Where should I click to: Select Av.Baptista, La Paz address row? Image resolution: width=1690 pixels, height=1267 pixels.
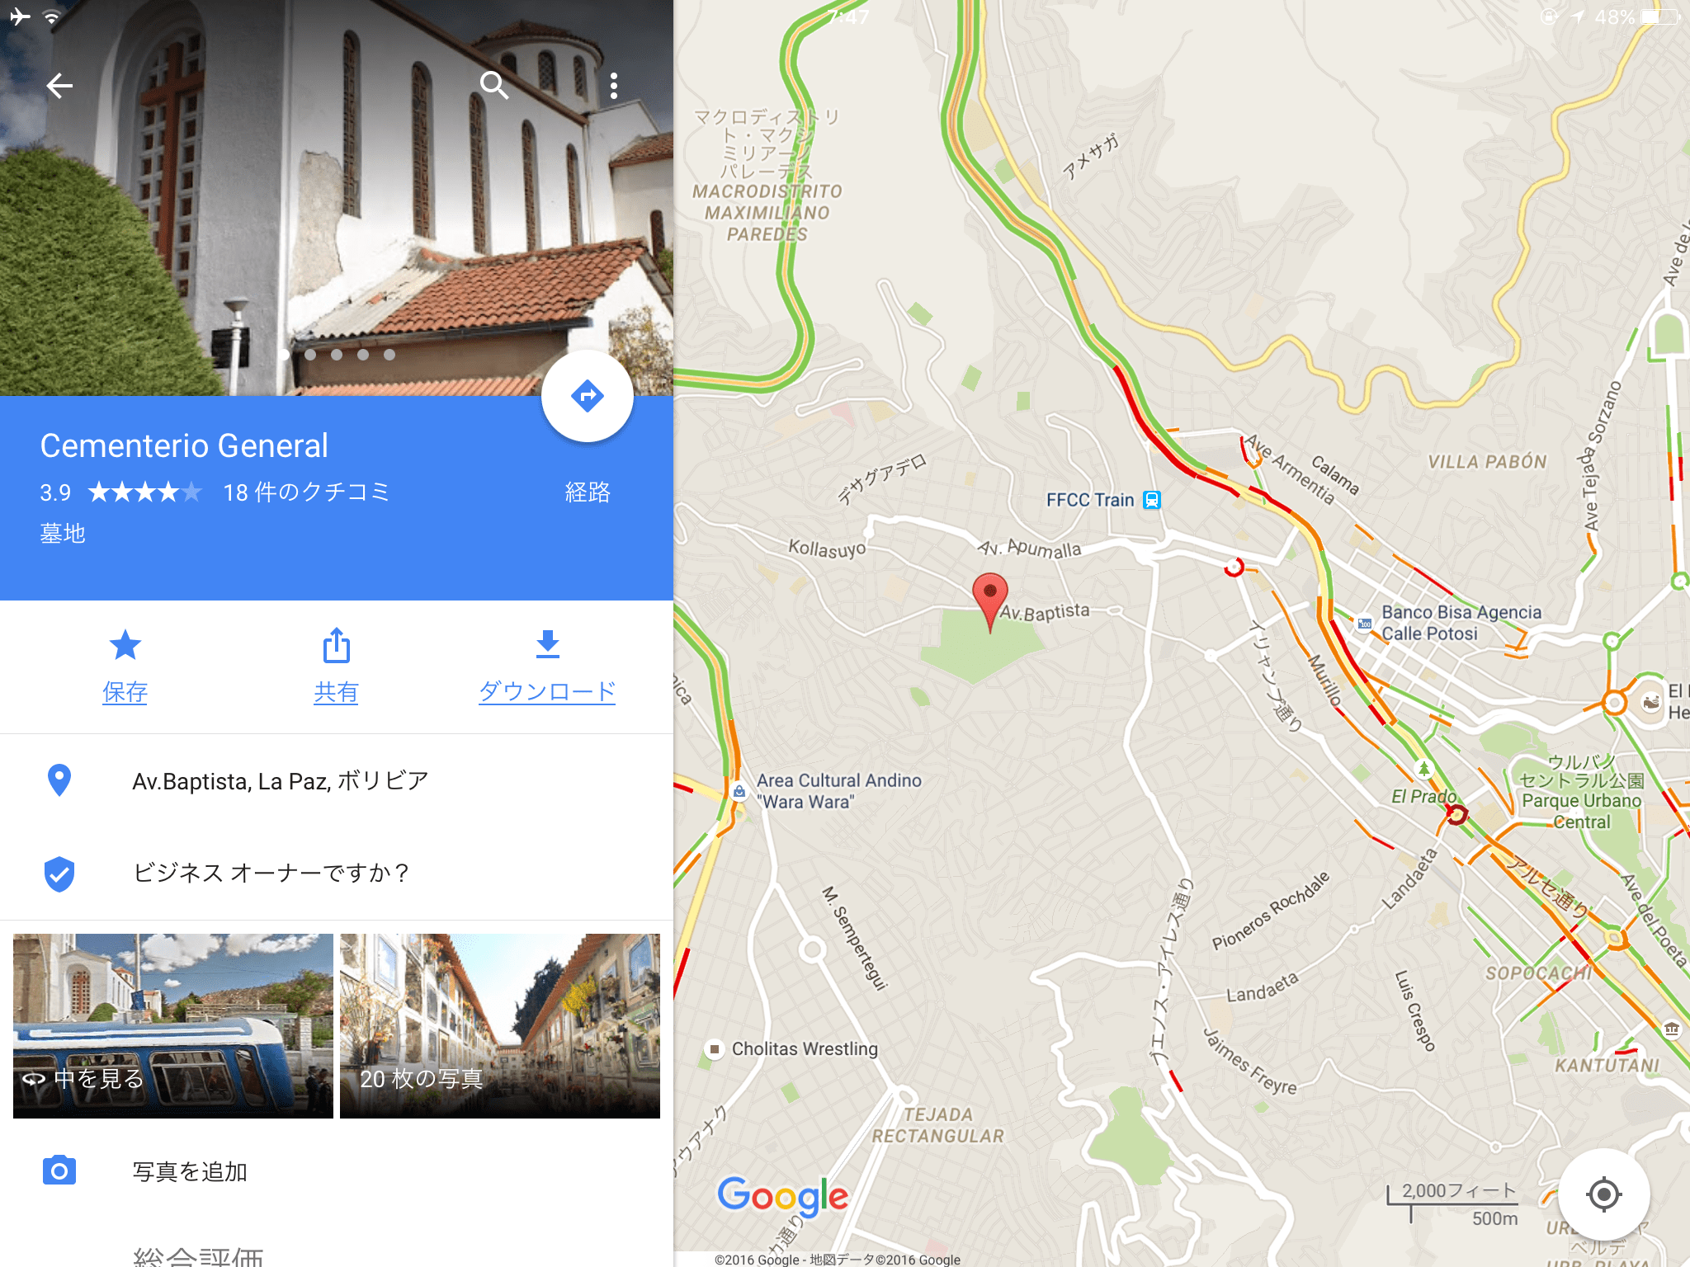coord(337,780)
